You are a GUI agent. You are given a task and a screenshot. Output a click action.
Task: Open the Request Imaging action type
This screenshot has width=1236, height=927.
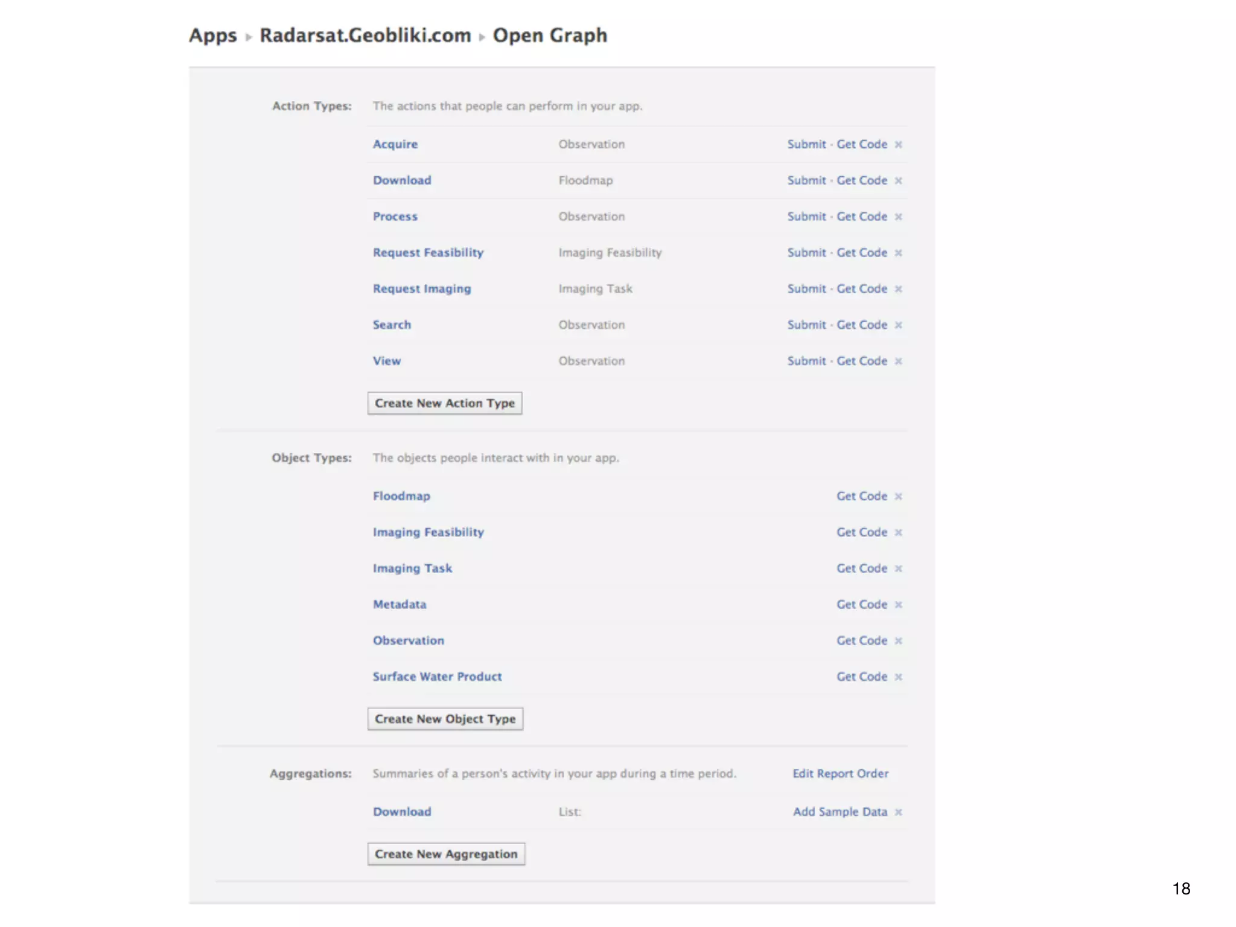click(422, 288)
